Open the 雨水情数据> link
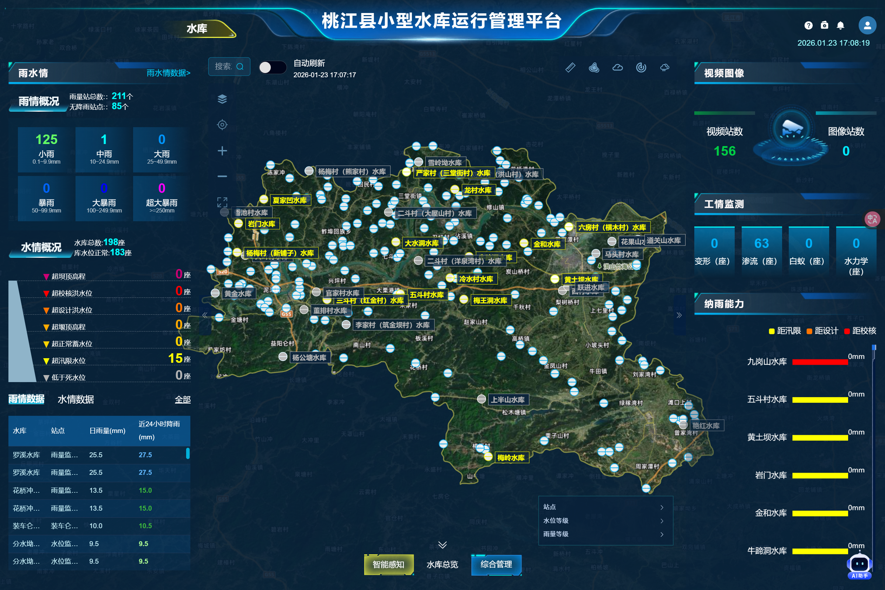 pos(168,73)
